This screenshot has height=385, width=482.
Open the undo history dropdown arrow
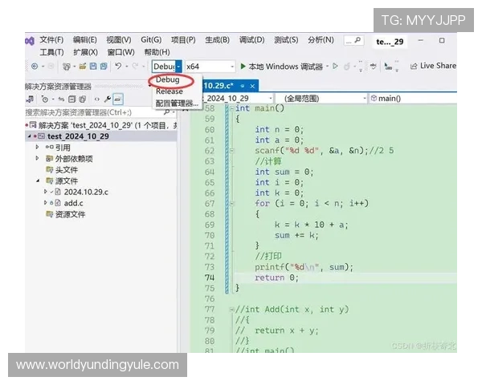(127, 66)
